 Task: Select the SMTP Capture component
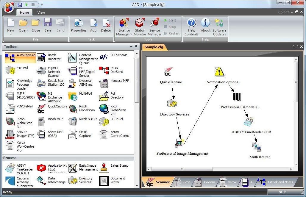(x=80, y=134)
